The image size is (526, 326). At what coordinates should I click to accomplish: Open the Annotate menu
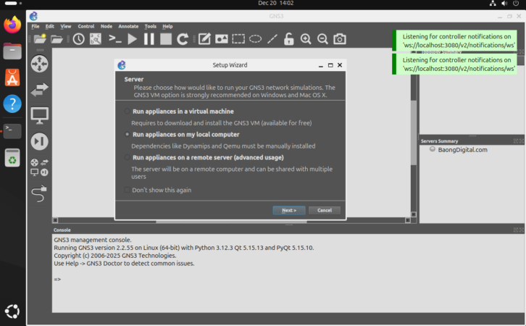coord(129,26)
